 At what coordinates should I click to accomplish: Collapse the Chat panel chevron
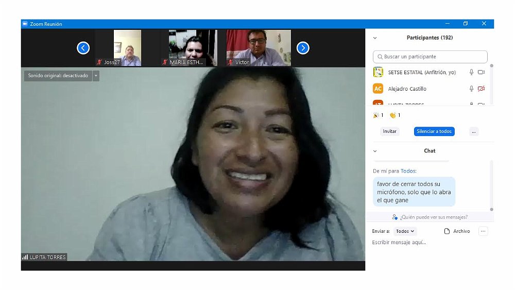pos(375,151)
